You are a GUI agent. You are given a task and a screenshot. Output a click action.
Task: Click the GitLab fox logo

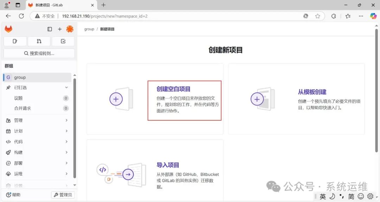pyautogui.click(x=8, y=29)
